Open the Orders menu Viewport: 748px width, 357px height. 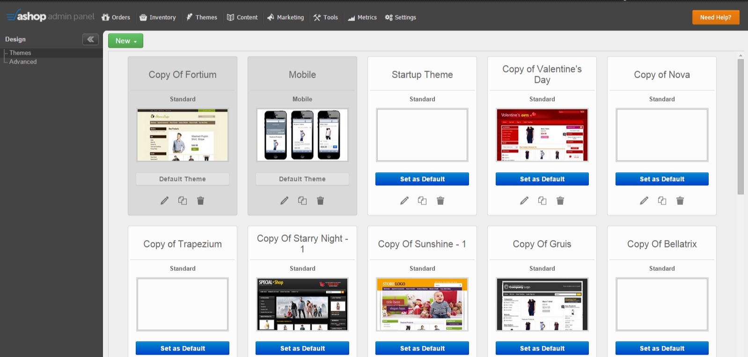[x=116, y=17]
